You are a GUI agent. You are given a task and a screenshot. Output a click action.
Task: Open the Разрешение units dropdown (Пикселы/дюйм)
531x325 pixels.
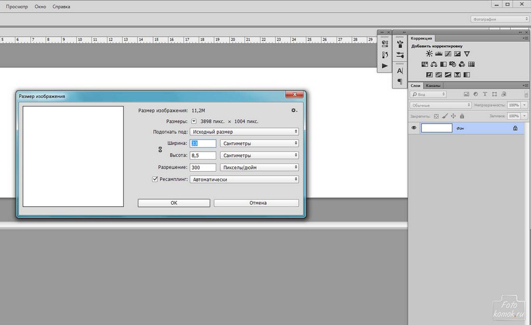tap(259, 167)
